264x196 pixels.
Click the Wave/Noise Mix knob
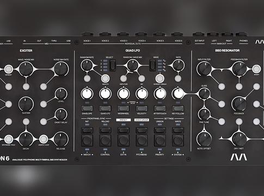pyautogui.click(x=26, y=69)
